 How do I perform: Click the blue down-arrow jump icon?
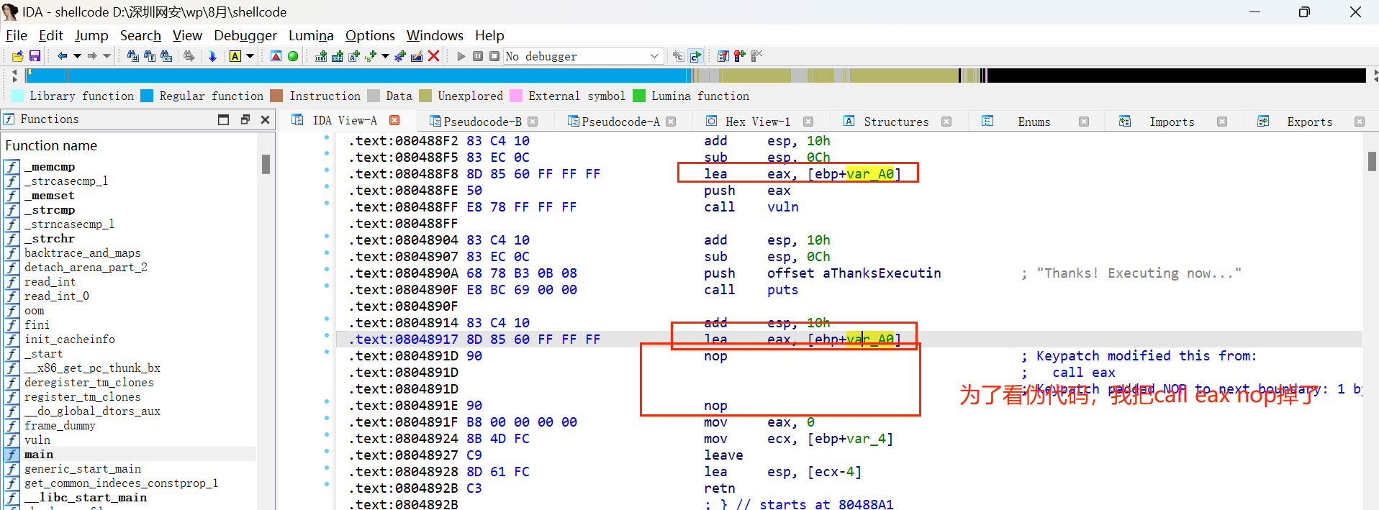point(212,56)
